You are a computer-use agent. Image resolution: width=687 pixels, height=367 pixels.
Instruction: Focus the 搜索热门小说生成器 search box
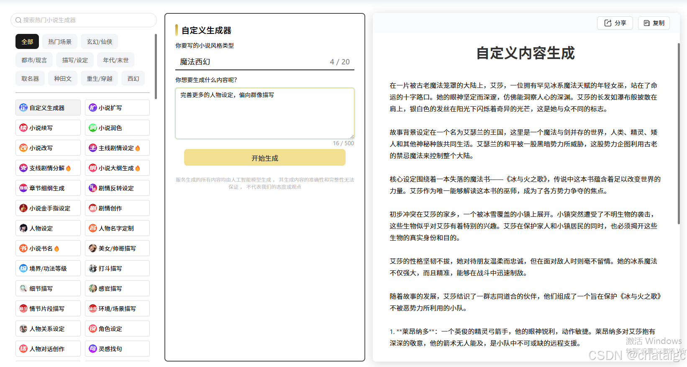click(x=84, y=20)
